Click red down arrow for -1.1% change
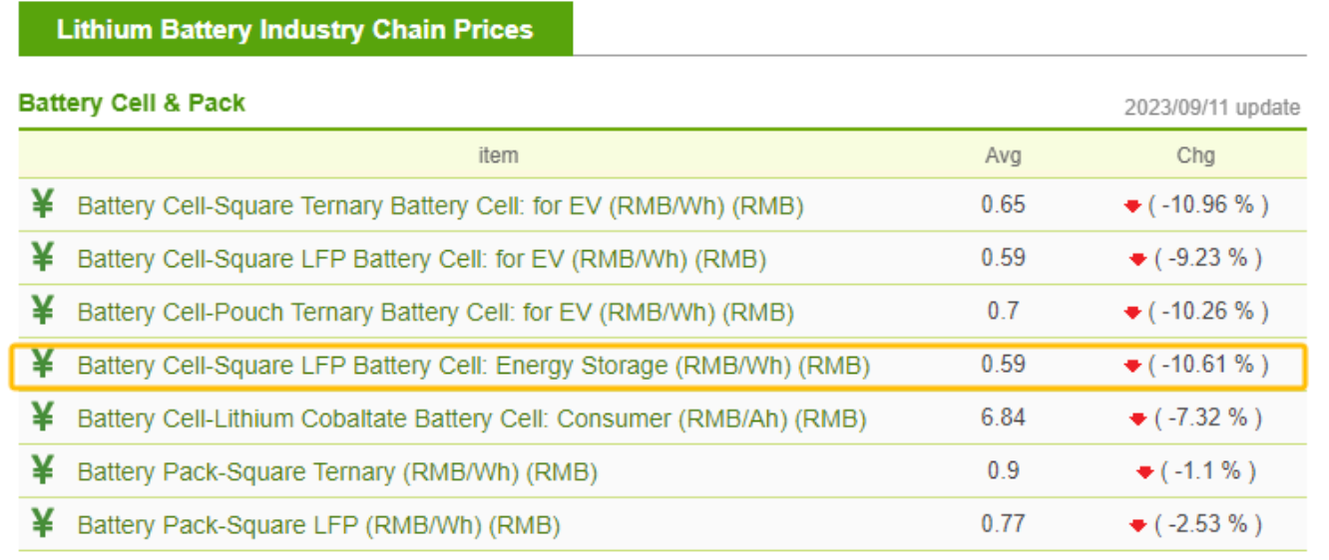The width and height of the screenshot is (1329, 560). click(1144, 472)
